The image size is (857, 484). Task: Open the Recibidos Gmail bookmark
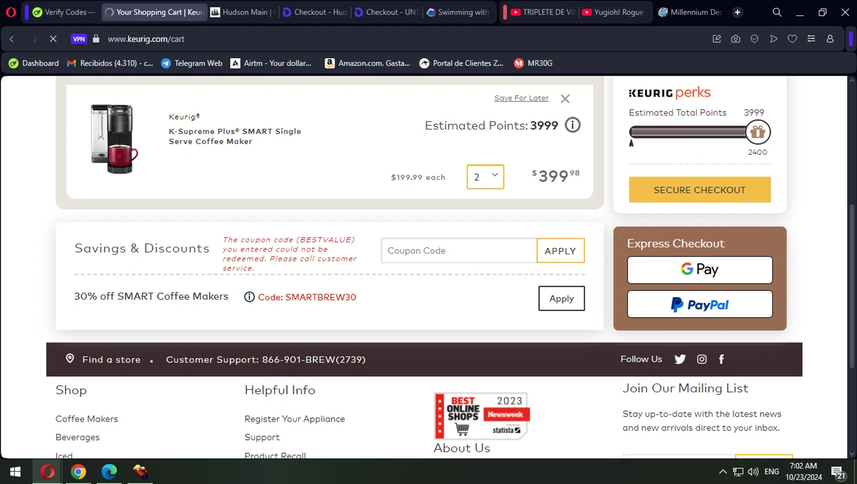(x=110, y=63)
